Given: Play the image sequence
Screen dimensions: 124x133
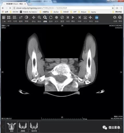Looking at the screenshot, I should point(73,19).
